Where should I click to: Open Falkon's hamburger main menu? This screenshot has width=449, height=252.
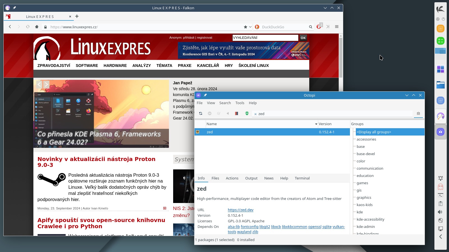pos(337,27)
